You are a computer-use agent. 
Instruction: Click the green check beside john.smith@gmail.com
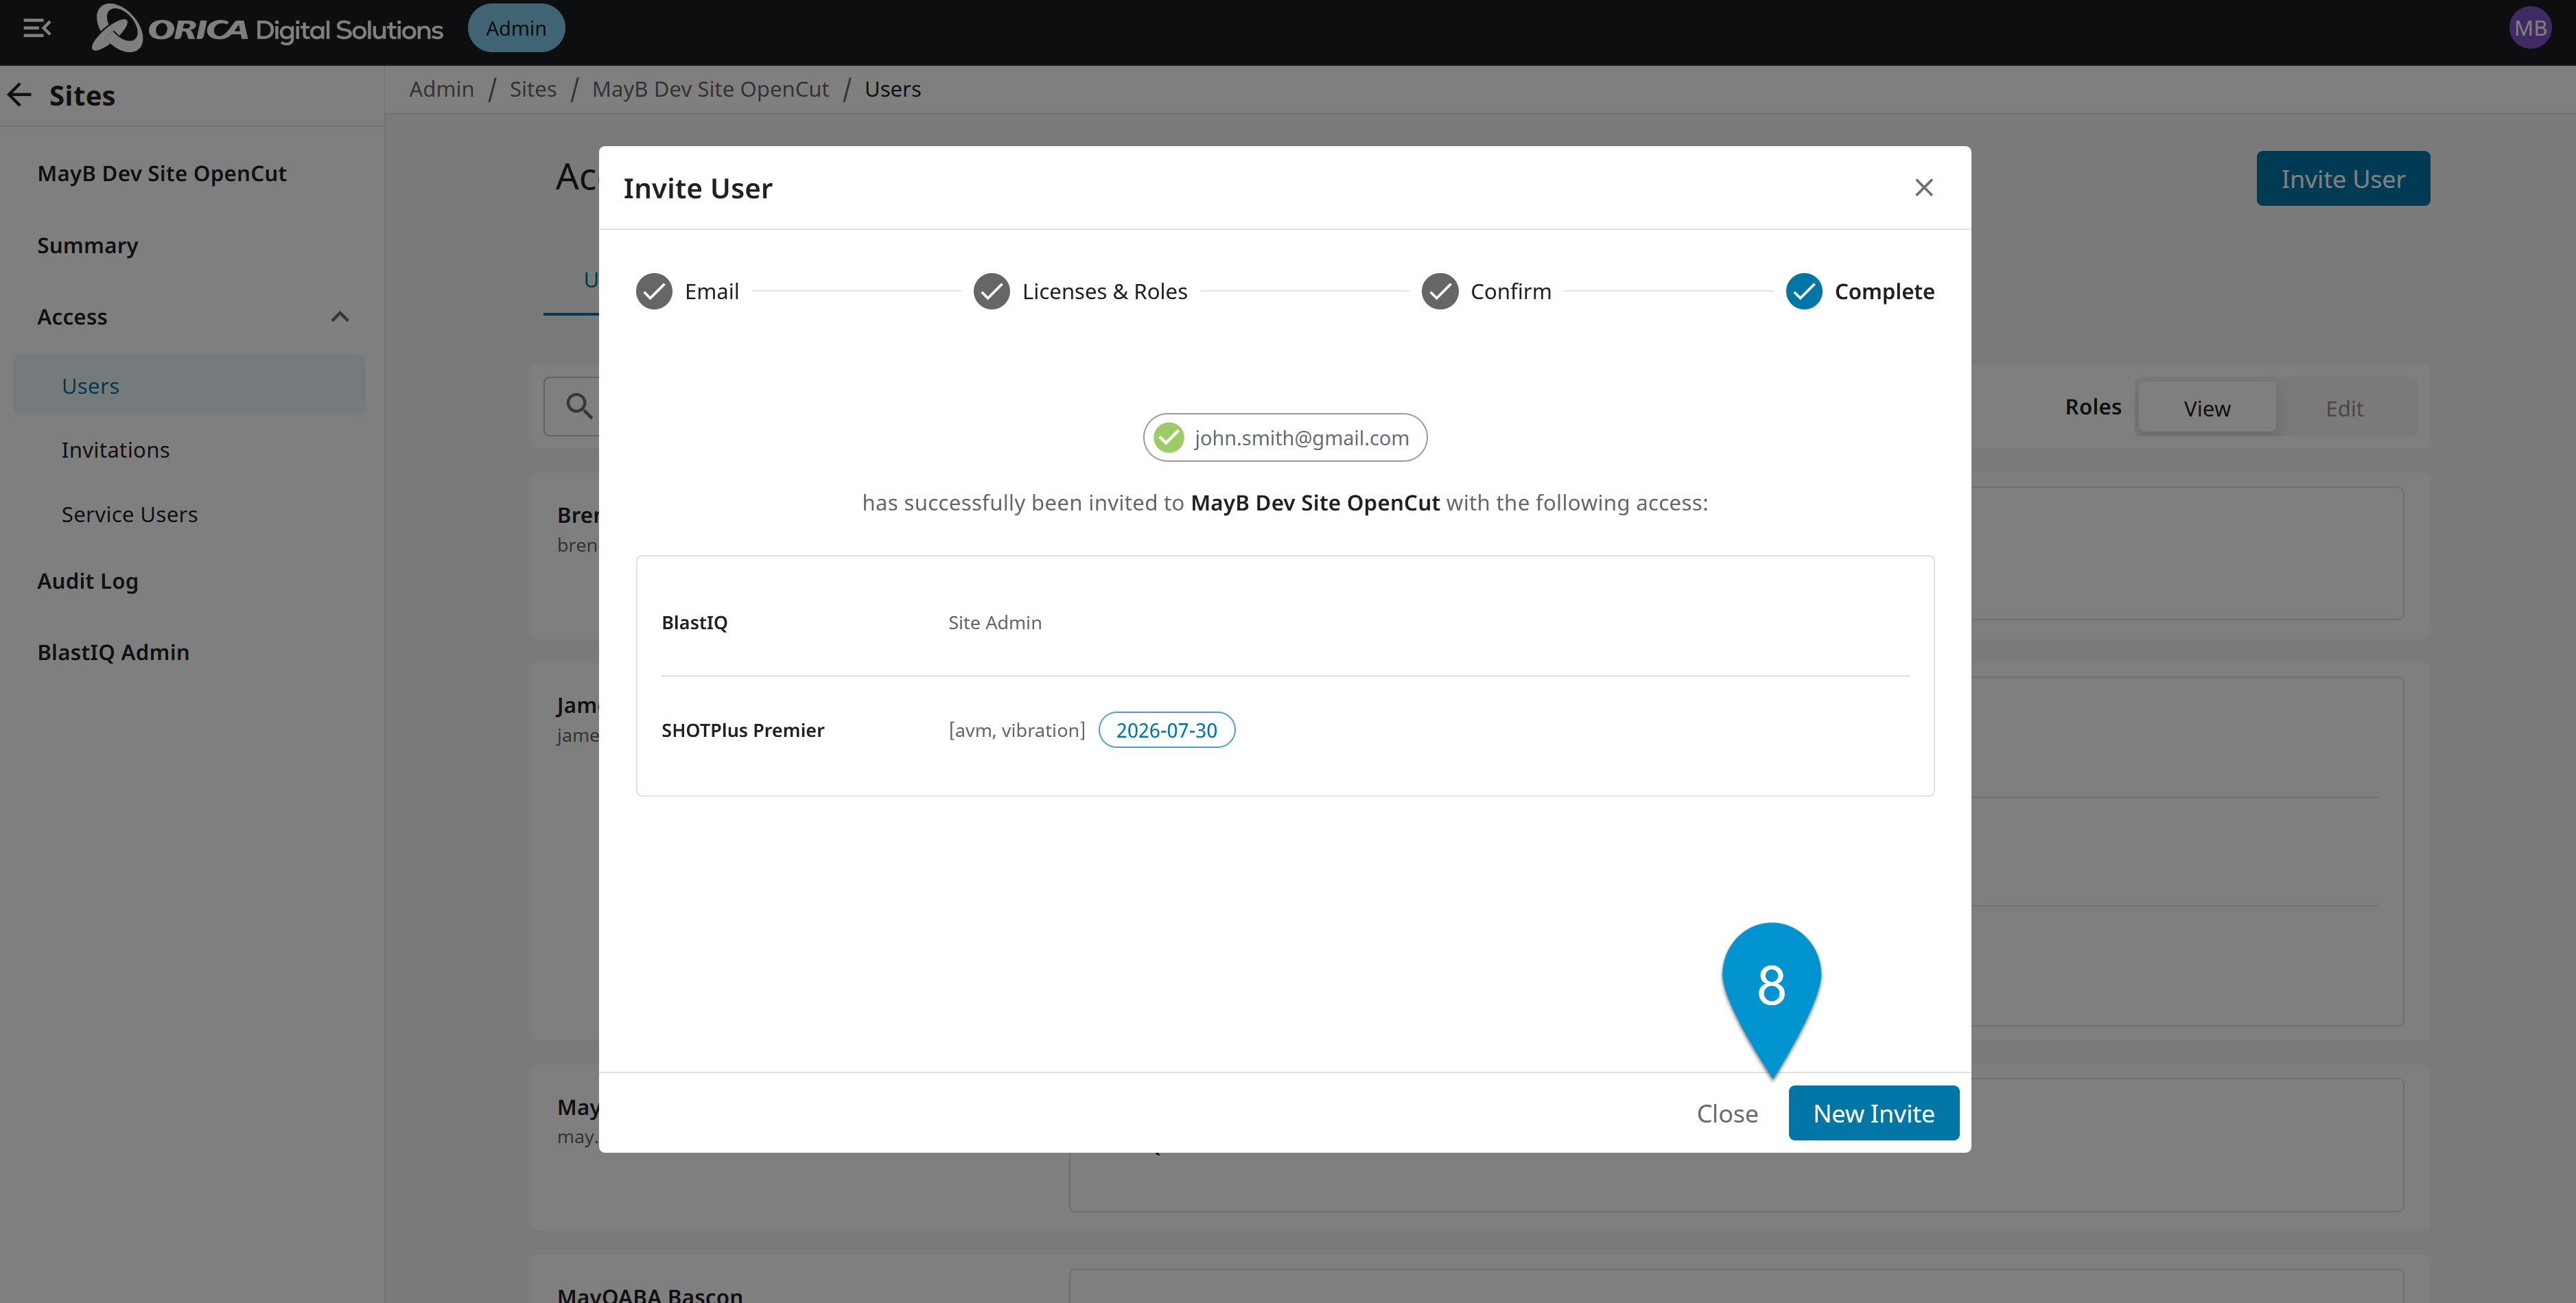(1169, 437)
